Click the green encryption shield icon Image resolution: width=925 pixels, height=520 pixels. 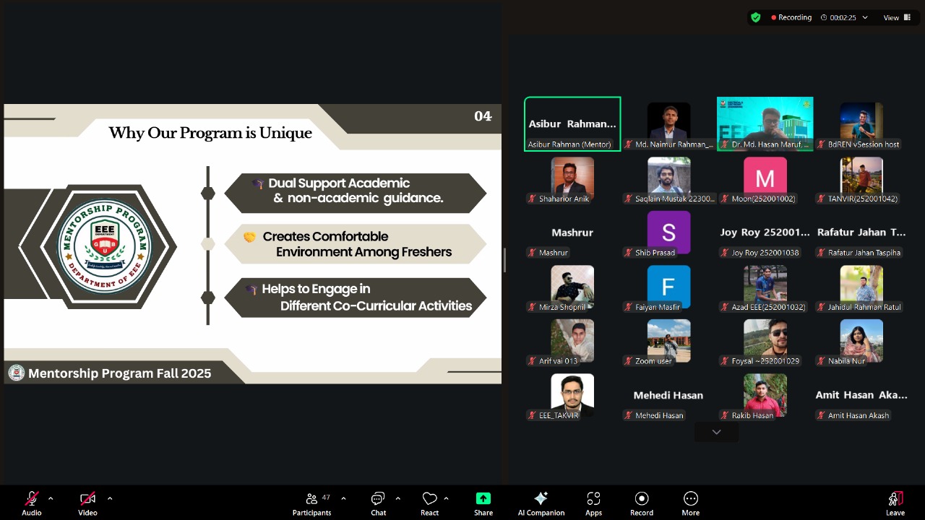(756, 17)
